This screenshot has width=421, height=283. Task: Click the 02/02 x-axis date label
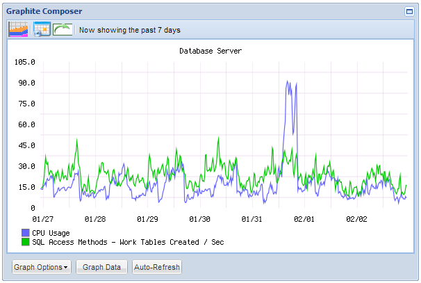point(356,219)
